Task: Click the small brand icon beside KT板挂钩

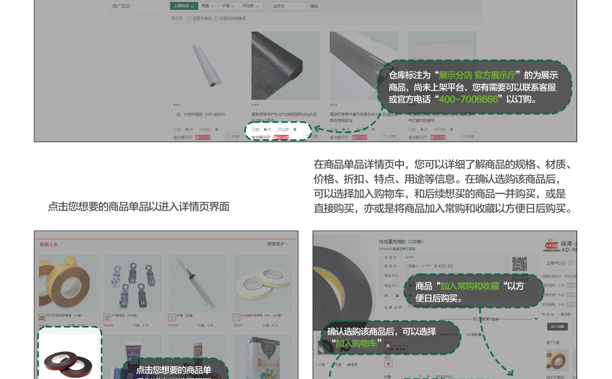Action: pyautogui.click(x=107, y=317)
